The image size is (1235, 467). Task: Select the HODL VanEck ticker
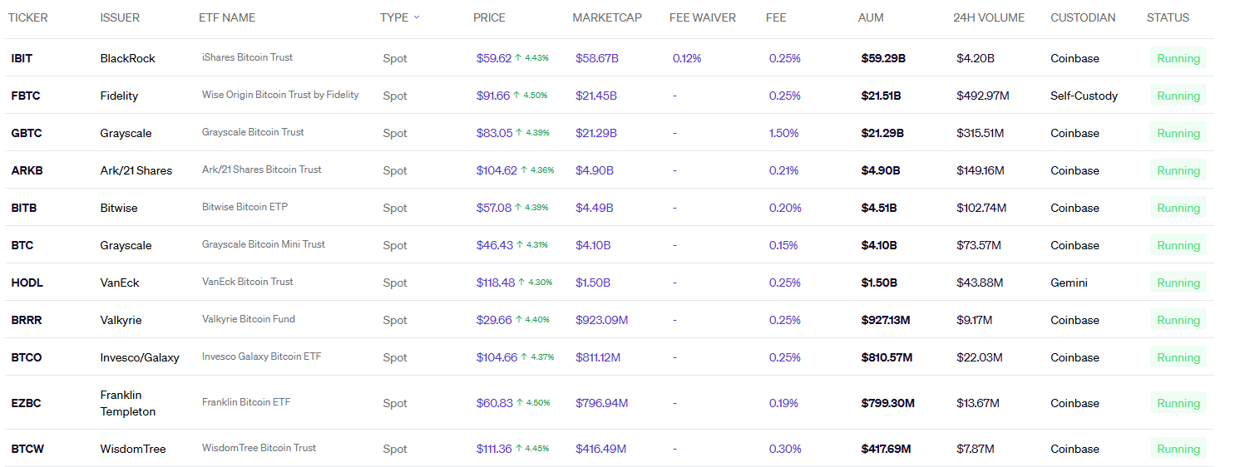[x=27, y=283]
